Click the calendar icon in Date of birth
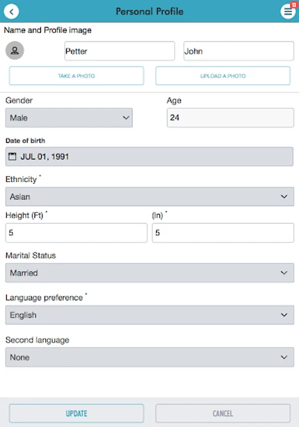 tap(13, 156)
